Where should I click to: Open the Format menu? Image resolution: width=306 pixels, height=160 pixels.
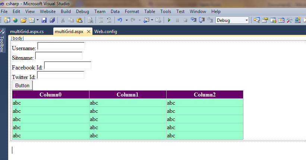click(132, 12)
